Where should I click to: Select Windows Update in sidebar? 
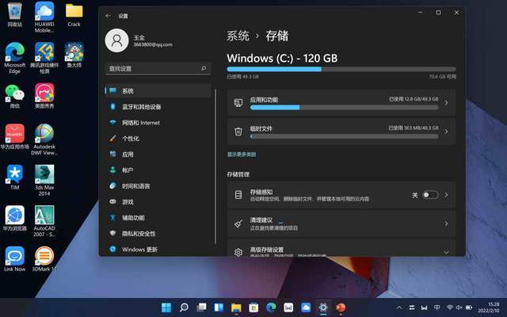pos(158,250)
